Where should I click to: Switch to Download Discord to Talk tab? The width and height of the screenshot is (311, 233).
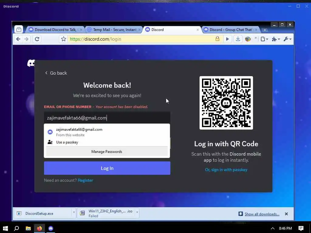tap(55, 30)
